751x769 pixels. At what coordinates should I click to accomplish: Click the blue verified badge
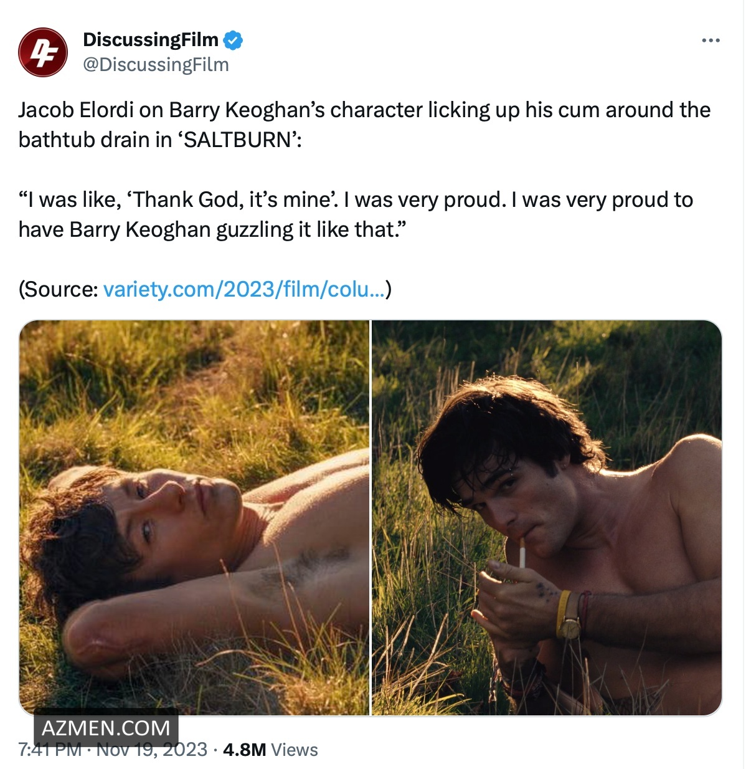233,41
